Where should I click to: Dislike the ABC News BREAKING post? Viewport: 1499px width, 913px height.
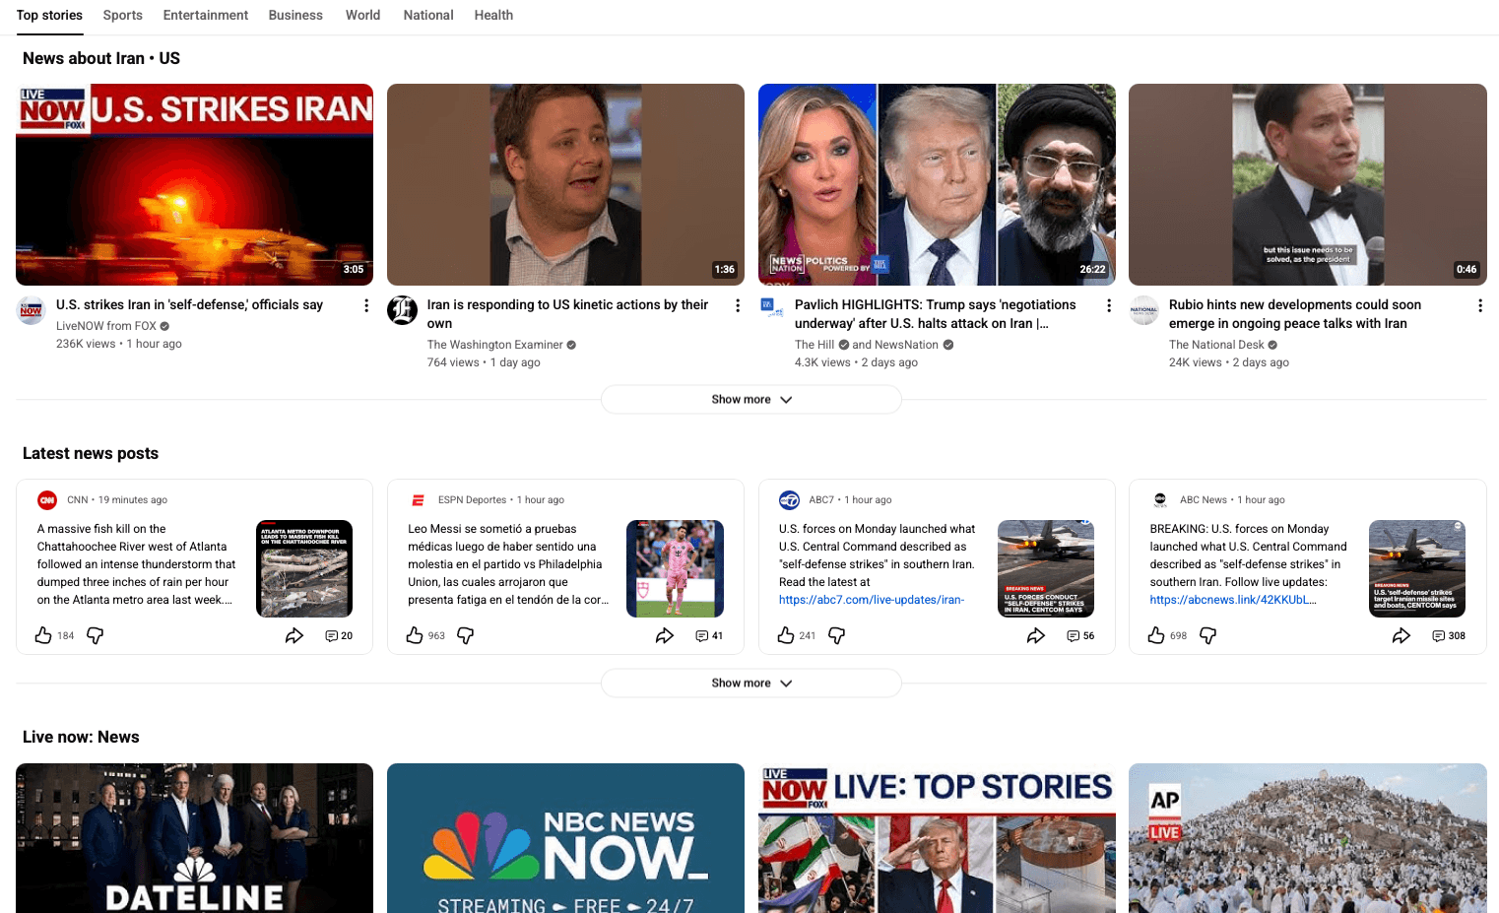tap(1208, 635)
